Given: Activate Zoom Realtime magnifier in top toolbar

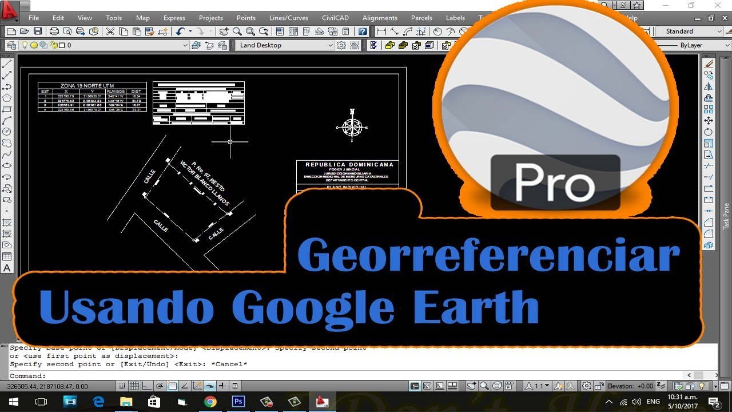Looking at the screenshot, I should click(x=237, y=31).
